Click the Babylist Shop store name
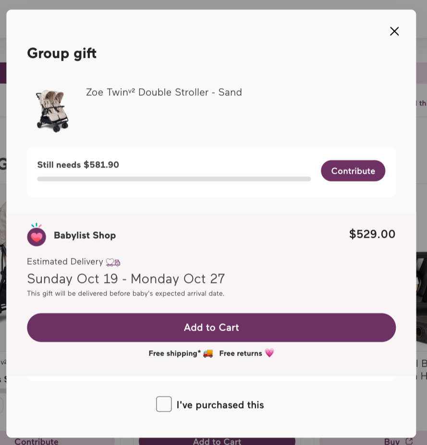427x445 pixels. coord(85,235)
